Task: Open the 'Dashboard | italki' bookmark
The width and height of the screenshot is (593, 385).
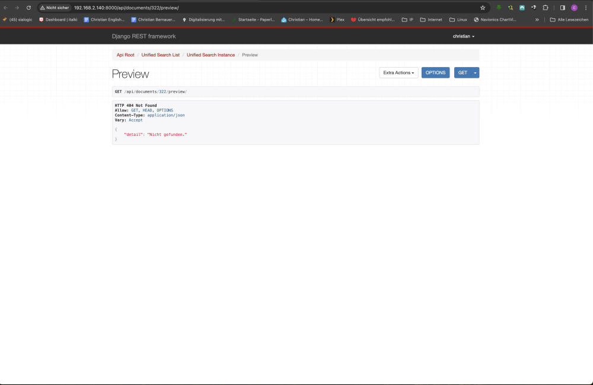Action: click(58, 20)
